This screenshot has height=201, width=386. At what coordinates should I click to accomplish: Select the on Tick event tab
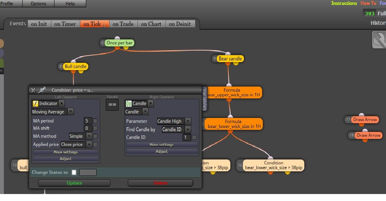pyautogui.click(x=95, y=24)
